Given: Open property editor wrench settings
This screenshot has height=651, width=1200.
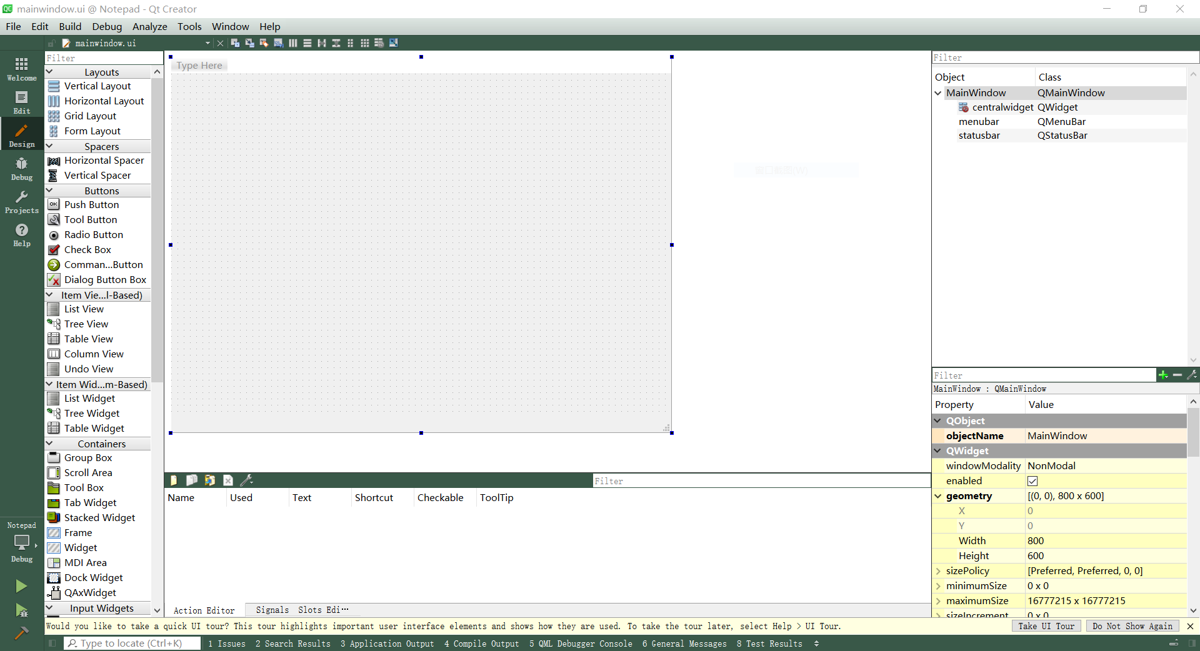Looking at the screenshot, I should [x=1192, y=375].
